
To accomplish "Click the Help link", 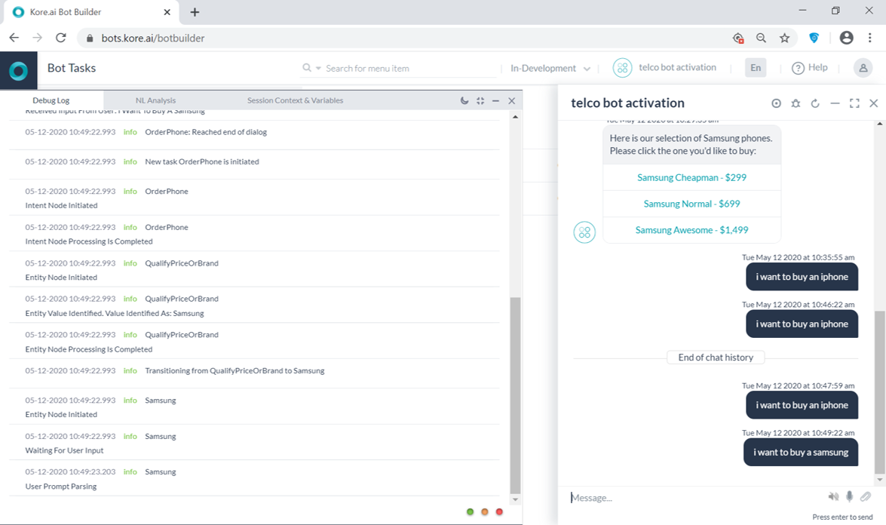I will pyautogui.click(x=817, y=67).
